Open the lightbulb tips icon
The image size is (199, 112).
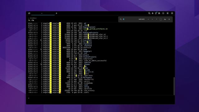(x=156, y=13)
